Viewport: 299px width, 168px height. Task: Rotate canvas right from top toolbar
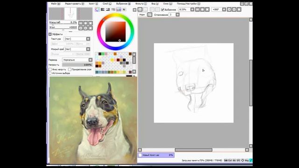point(234,9)
